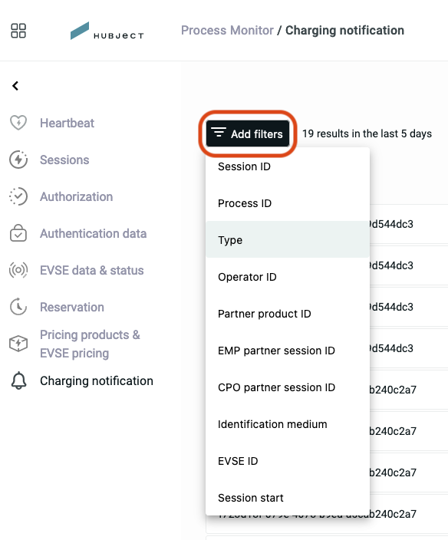Click the Charging notification bell icon

[18, 380]
